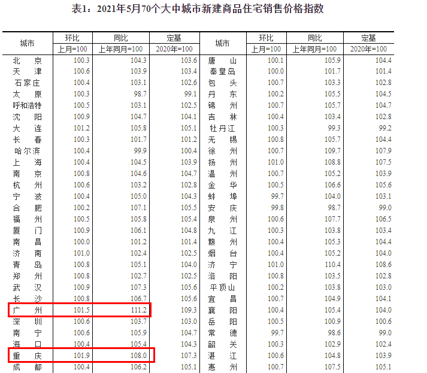Select the 福州 city cell
The image size is (427, 373).
(x=27, y=219)
